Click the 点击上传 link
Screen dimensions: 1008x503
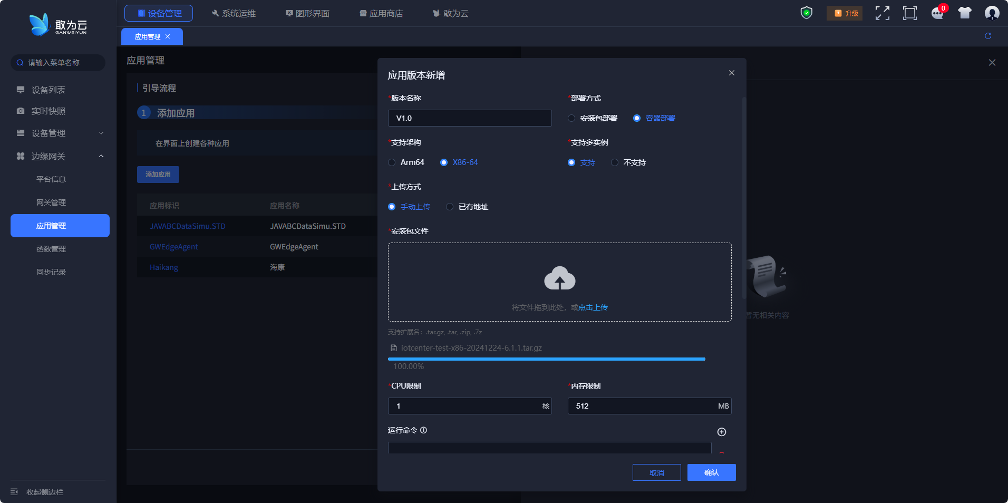point(593,307)
